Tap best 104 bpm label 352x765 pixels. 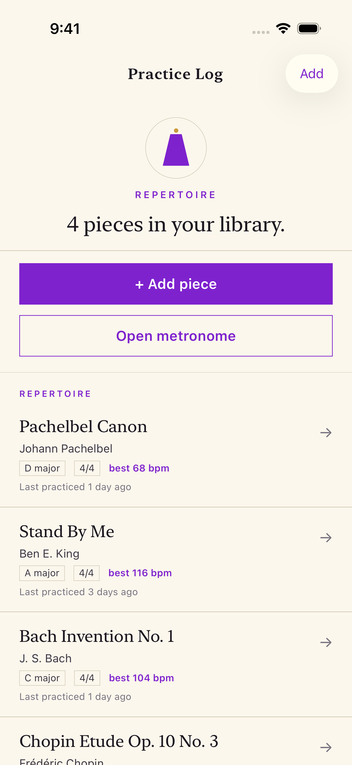[141, 678]
